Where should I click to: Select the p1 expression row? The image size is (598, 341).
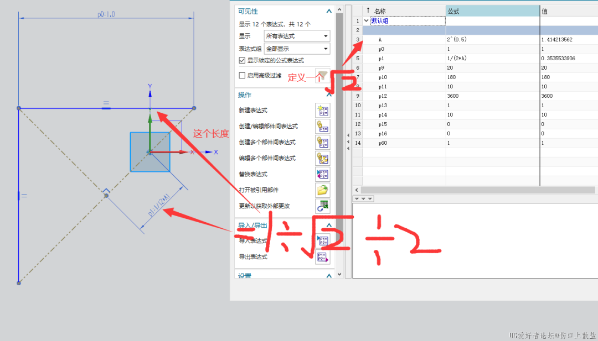click(x=382, y=59)
